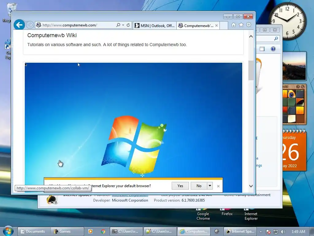The height and width of the screenshot is (236, 314).
Task: Open the Internet Explorer desktop shortcut
Action: click(251, 215)
